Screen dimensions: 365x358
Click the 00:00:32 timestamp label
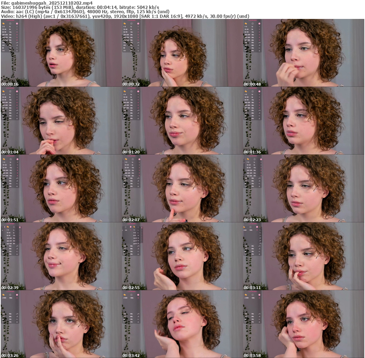131,84
